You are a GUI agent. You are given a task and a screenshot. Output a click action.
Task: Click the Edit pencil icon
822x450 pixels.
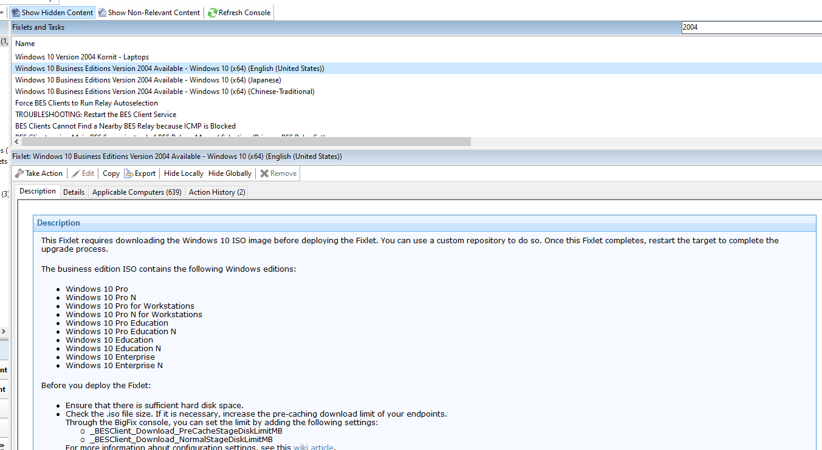click(76, 173)
